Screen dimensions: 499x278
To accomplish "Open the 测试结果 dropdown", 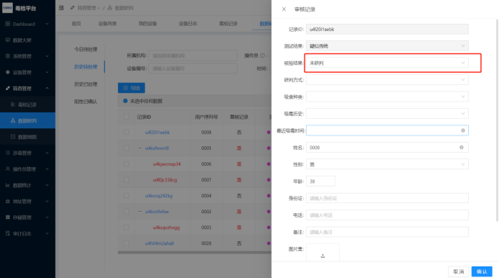I will coord(387,46).
